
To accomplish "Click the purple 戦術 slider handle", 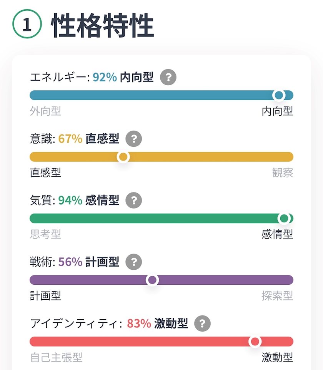I will (152, 280).
